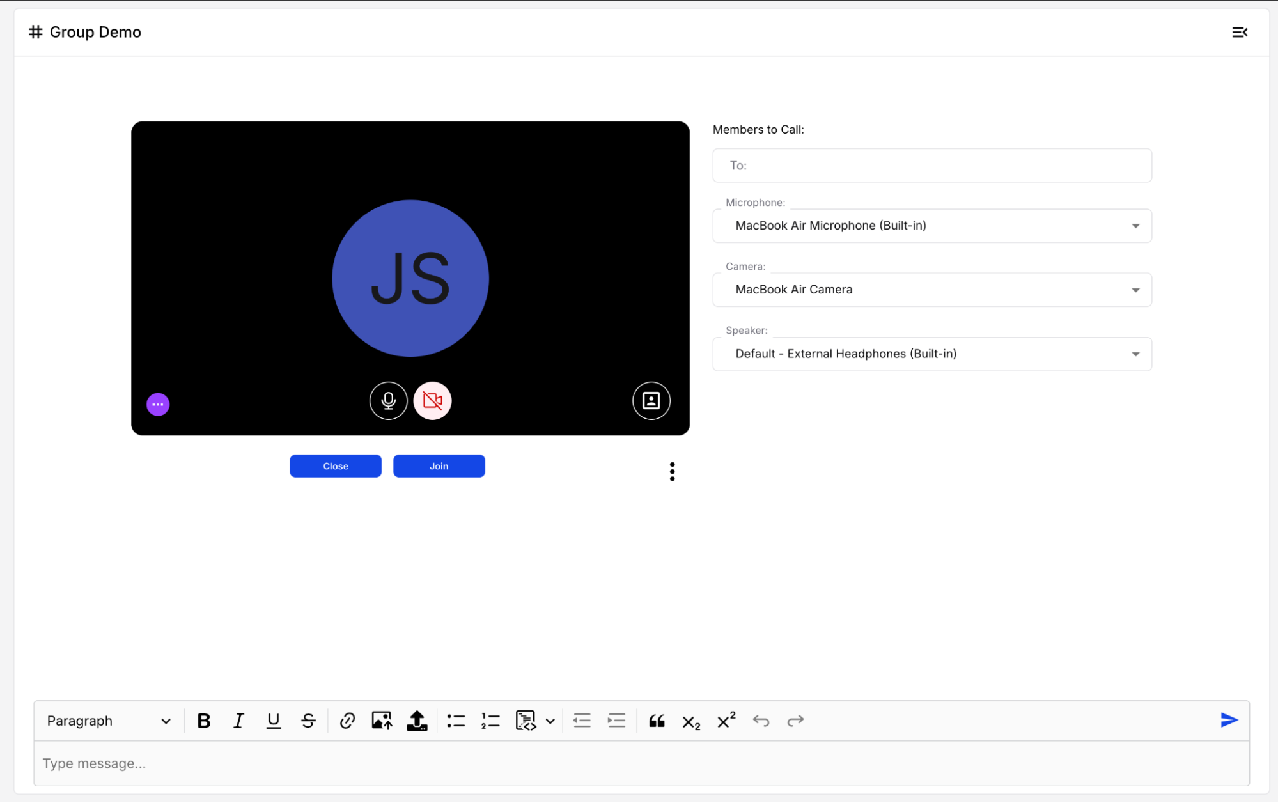Viewport: 1278px width, 803px height.
Task: Turn on the disabled camera button
Action: [x=433, y=401]
